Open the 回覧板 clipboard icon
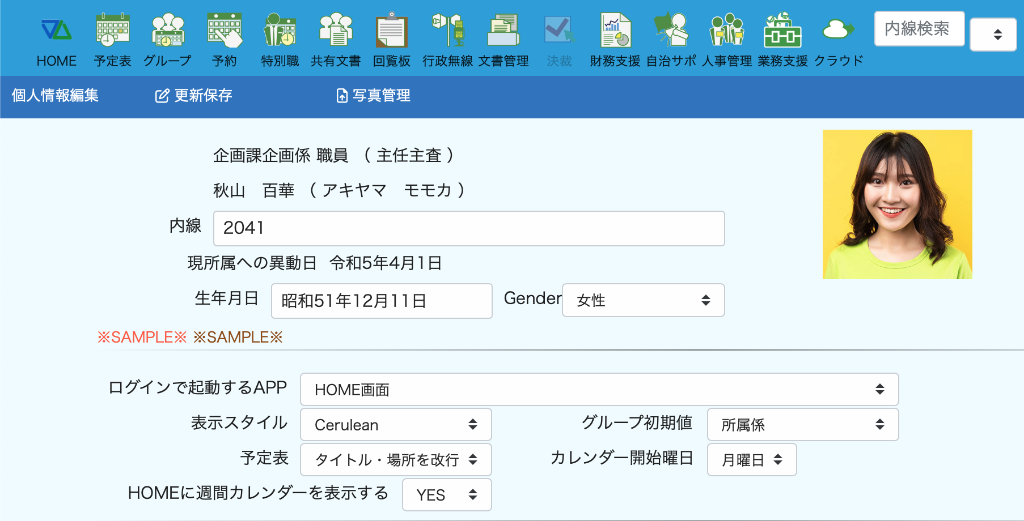This screenshot has width=1024, height=521. (x=391, y=30)
